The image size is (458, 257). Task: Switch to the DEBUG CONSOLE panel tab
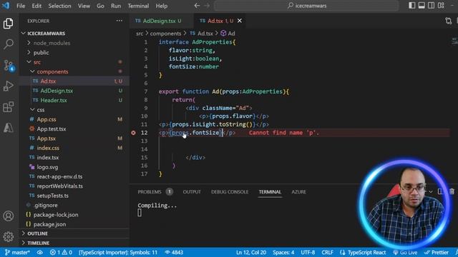pos(230,192)
